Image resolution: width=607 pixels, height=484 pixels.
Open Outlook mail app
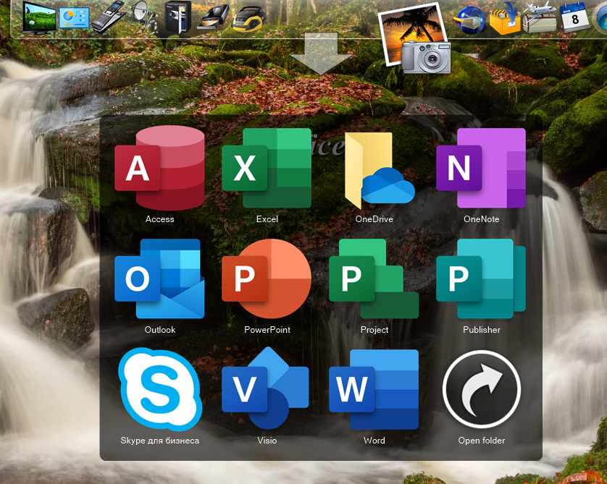tap(159, 279)
